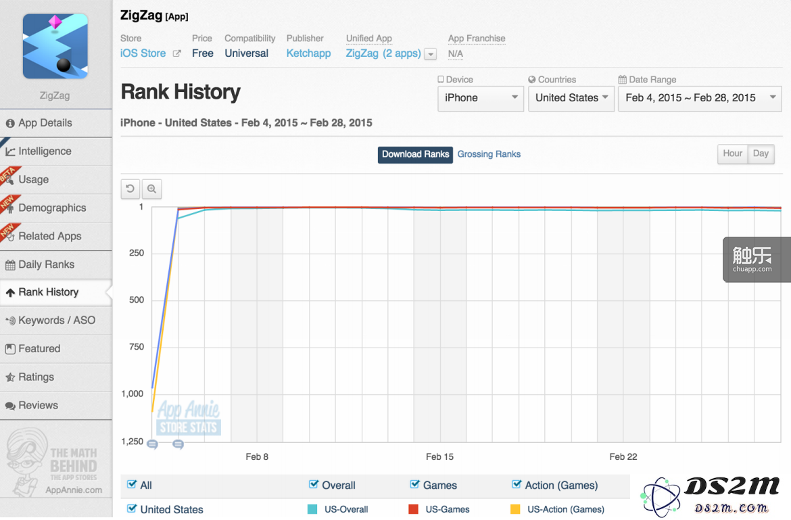Click the chart zoom magnifier icon
Screen dimensions: 791x520
tap(152, 189)
